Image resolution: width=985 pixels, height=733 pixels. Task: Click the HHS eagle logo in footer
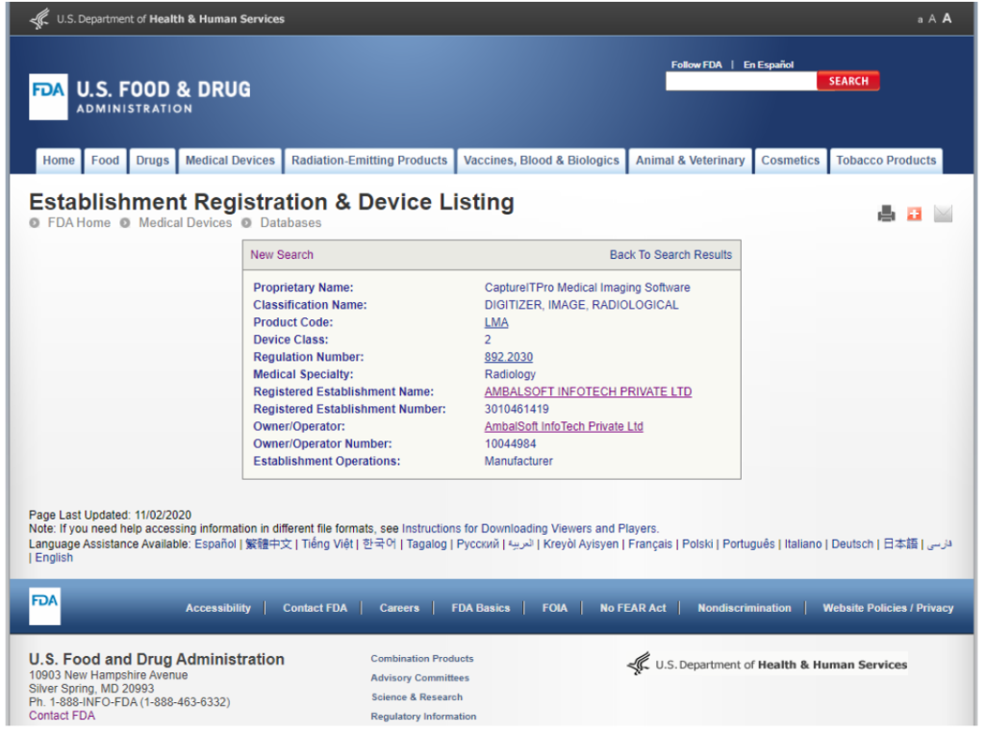coord(639,665)
